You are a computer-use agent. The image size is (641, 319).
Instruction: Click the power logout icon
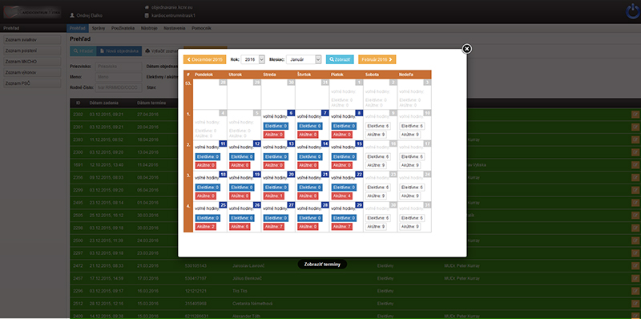[x=633, y=11]
